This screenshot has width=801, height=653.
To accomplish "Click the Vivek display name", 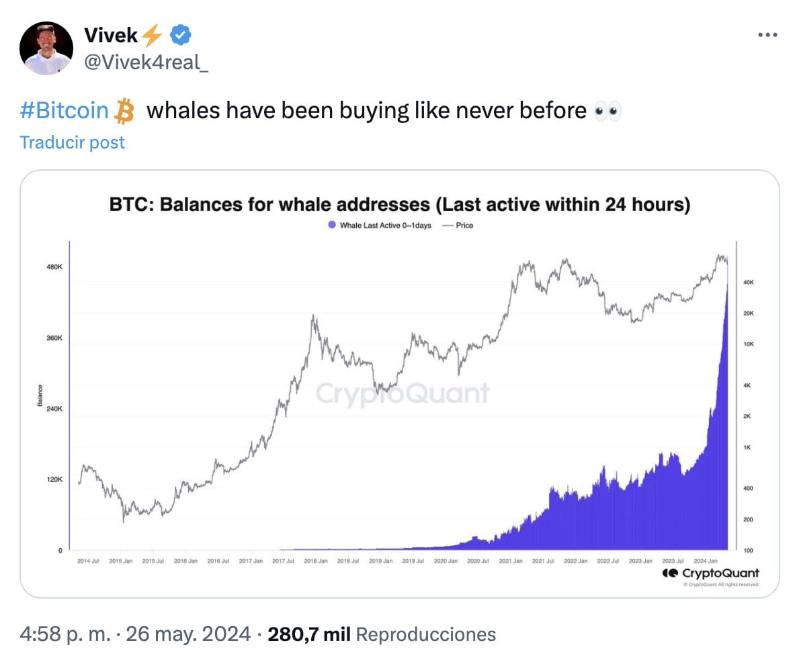I will [111, 34].
